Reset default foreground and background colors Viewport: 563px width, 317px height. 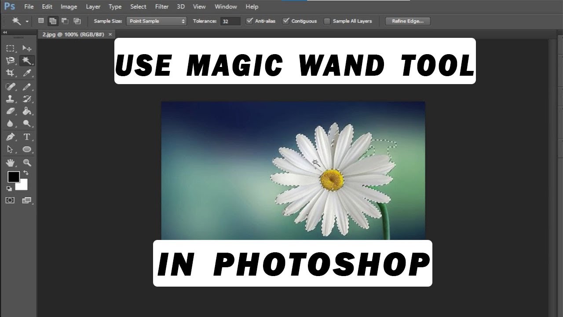(9, 188)
